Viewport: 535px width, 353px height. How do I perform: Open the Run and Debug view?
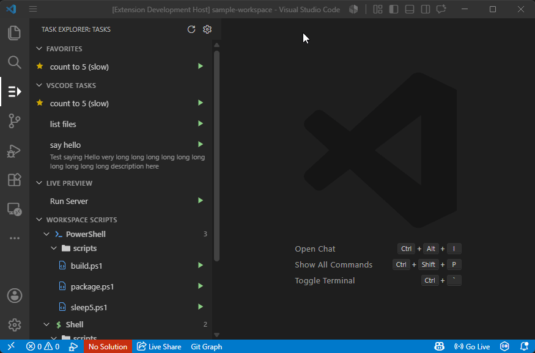[x=14, y=151]
